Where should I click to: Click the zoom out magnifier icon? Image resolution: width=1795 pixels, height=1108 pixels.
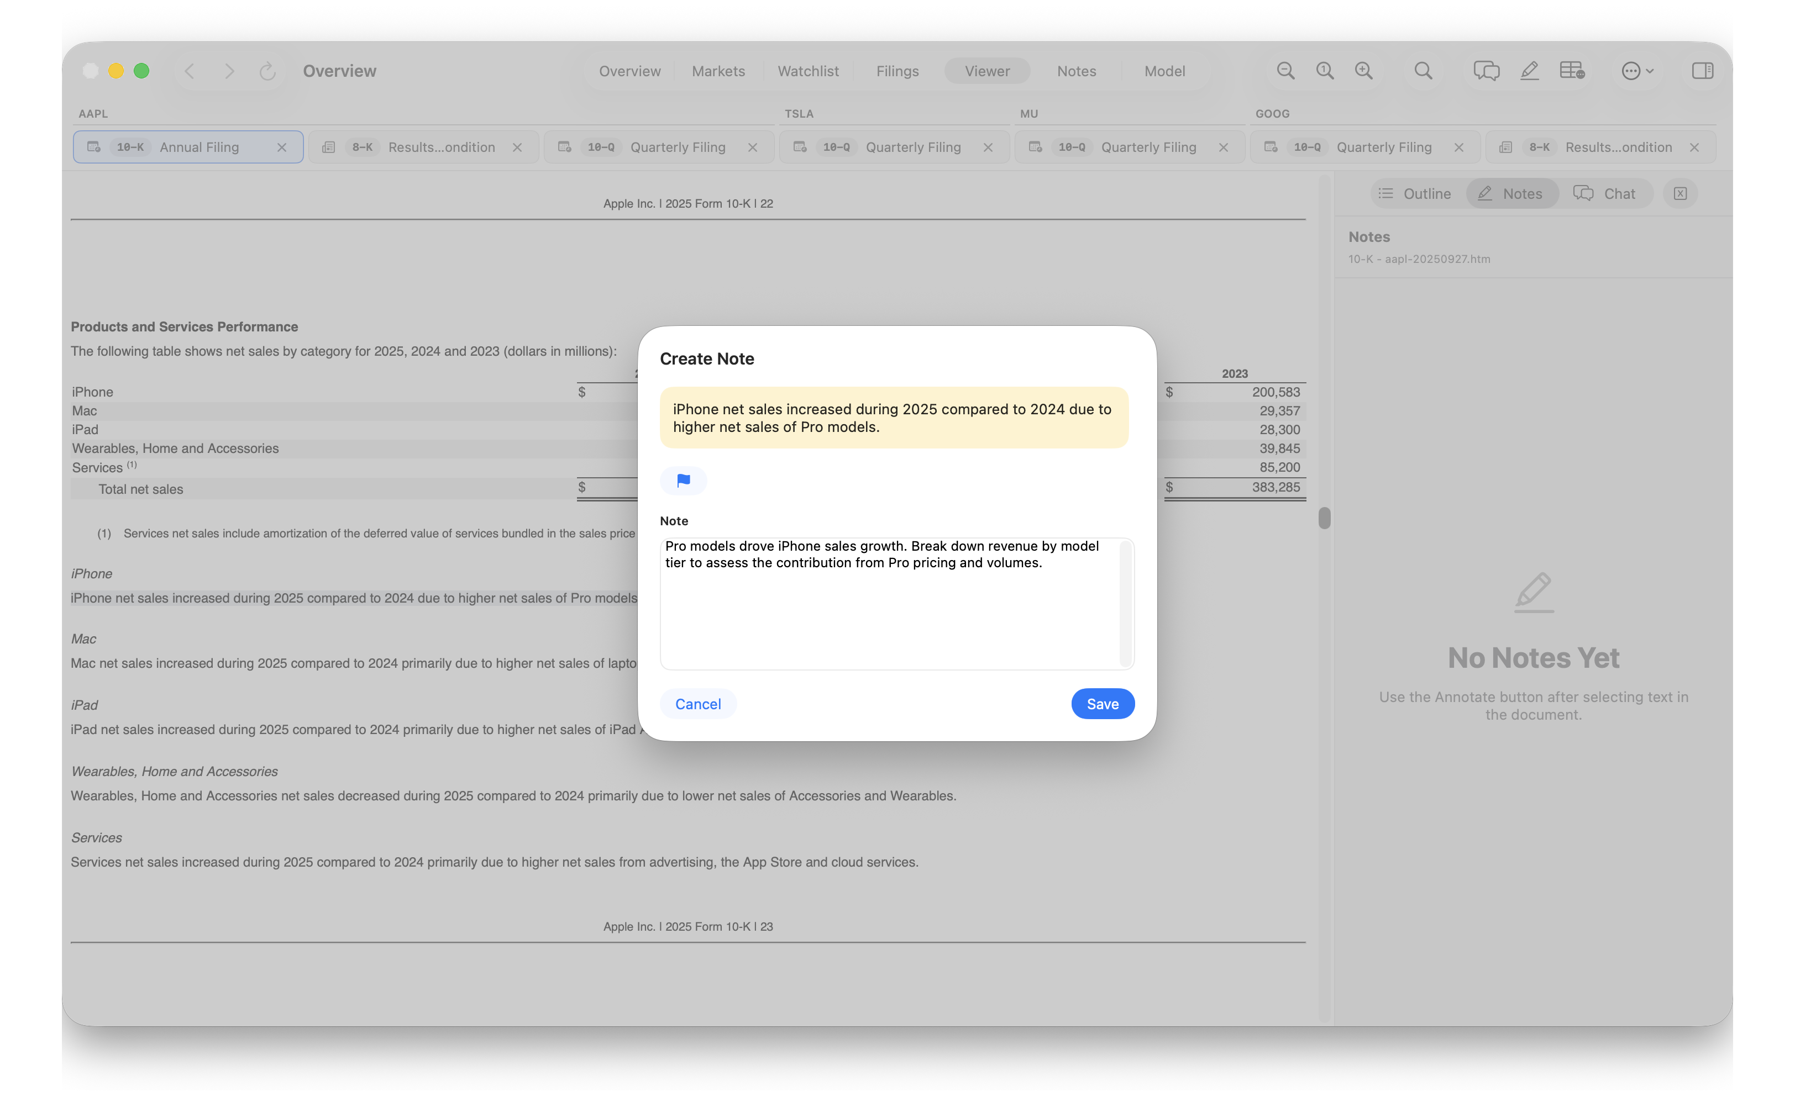click(x=1285, y=70)
